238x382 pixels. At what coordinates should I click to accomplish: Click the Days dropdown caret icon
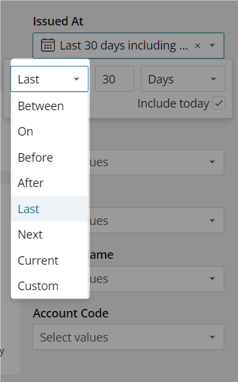213,79
